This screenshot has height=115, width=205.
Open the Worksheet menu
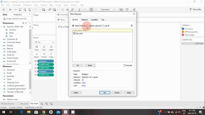16,5
